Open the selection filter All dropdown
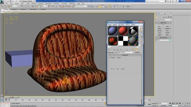The image size is (191, 107). 14,6
